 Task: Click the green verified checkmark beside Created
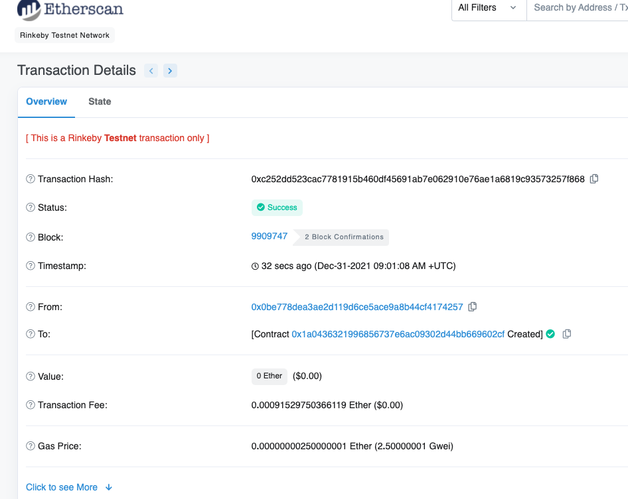coord(551,334)
